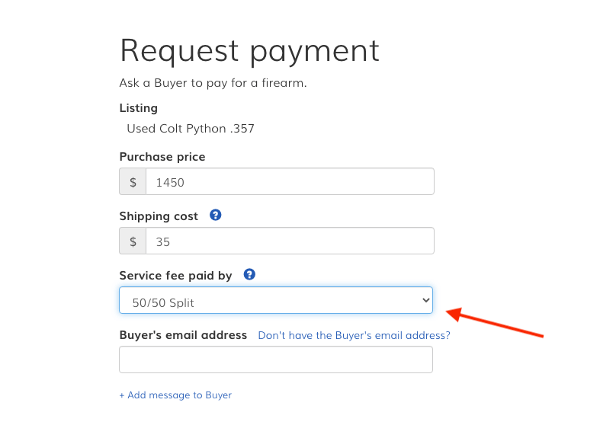The width and height of the screenshot is (600, 441).
Task: Open the Service fee paid by dropdown
Action: [x=276, y=300]
